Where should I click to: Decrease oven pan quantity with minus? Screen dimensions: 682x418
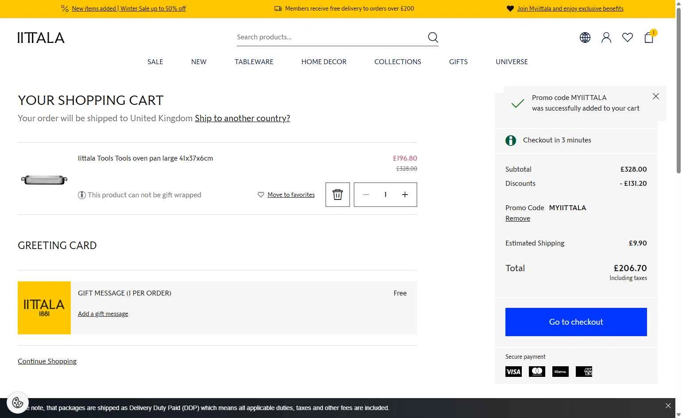(x=366, y=195)
